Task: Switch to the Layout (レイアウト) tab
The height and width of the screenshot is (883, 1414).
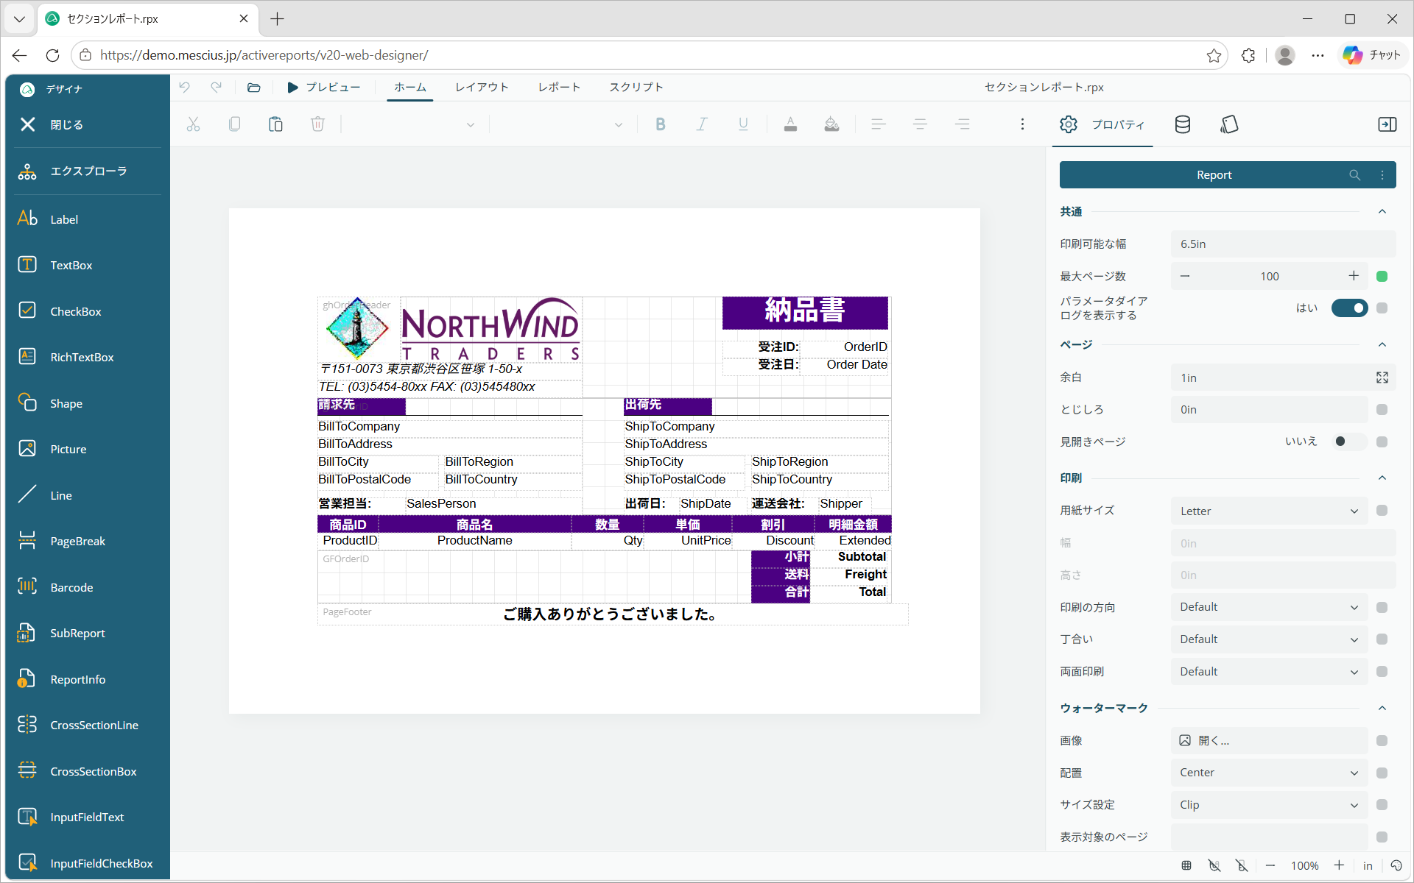Action: pos(482,88)
